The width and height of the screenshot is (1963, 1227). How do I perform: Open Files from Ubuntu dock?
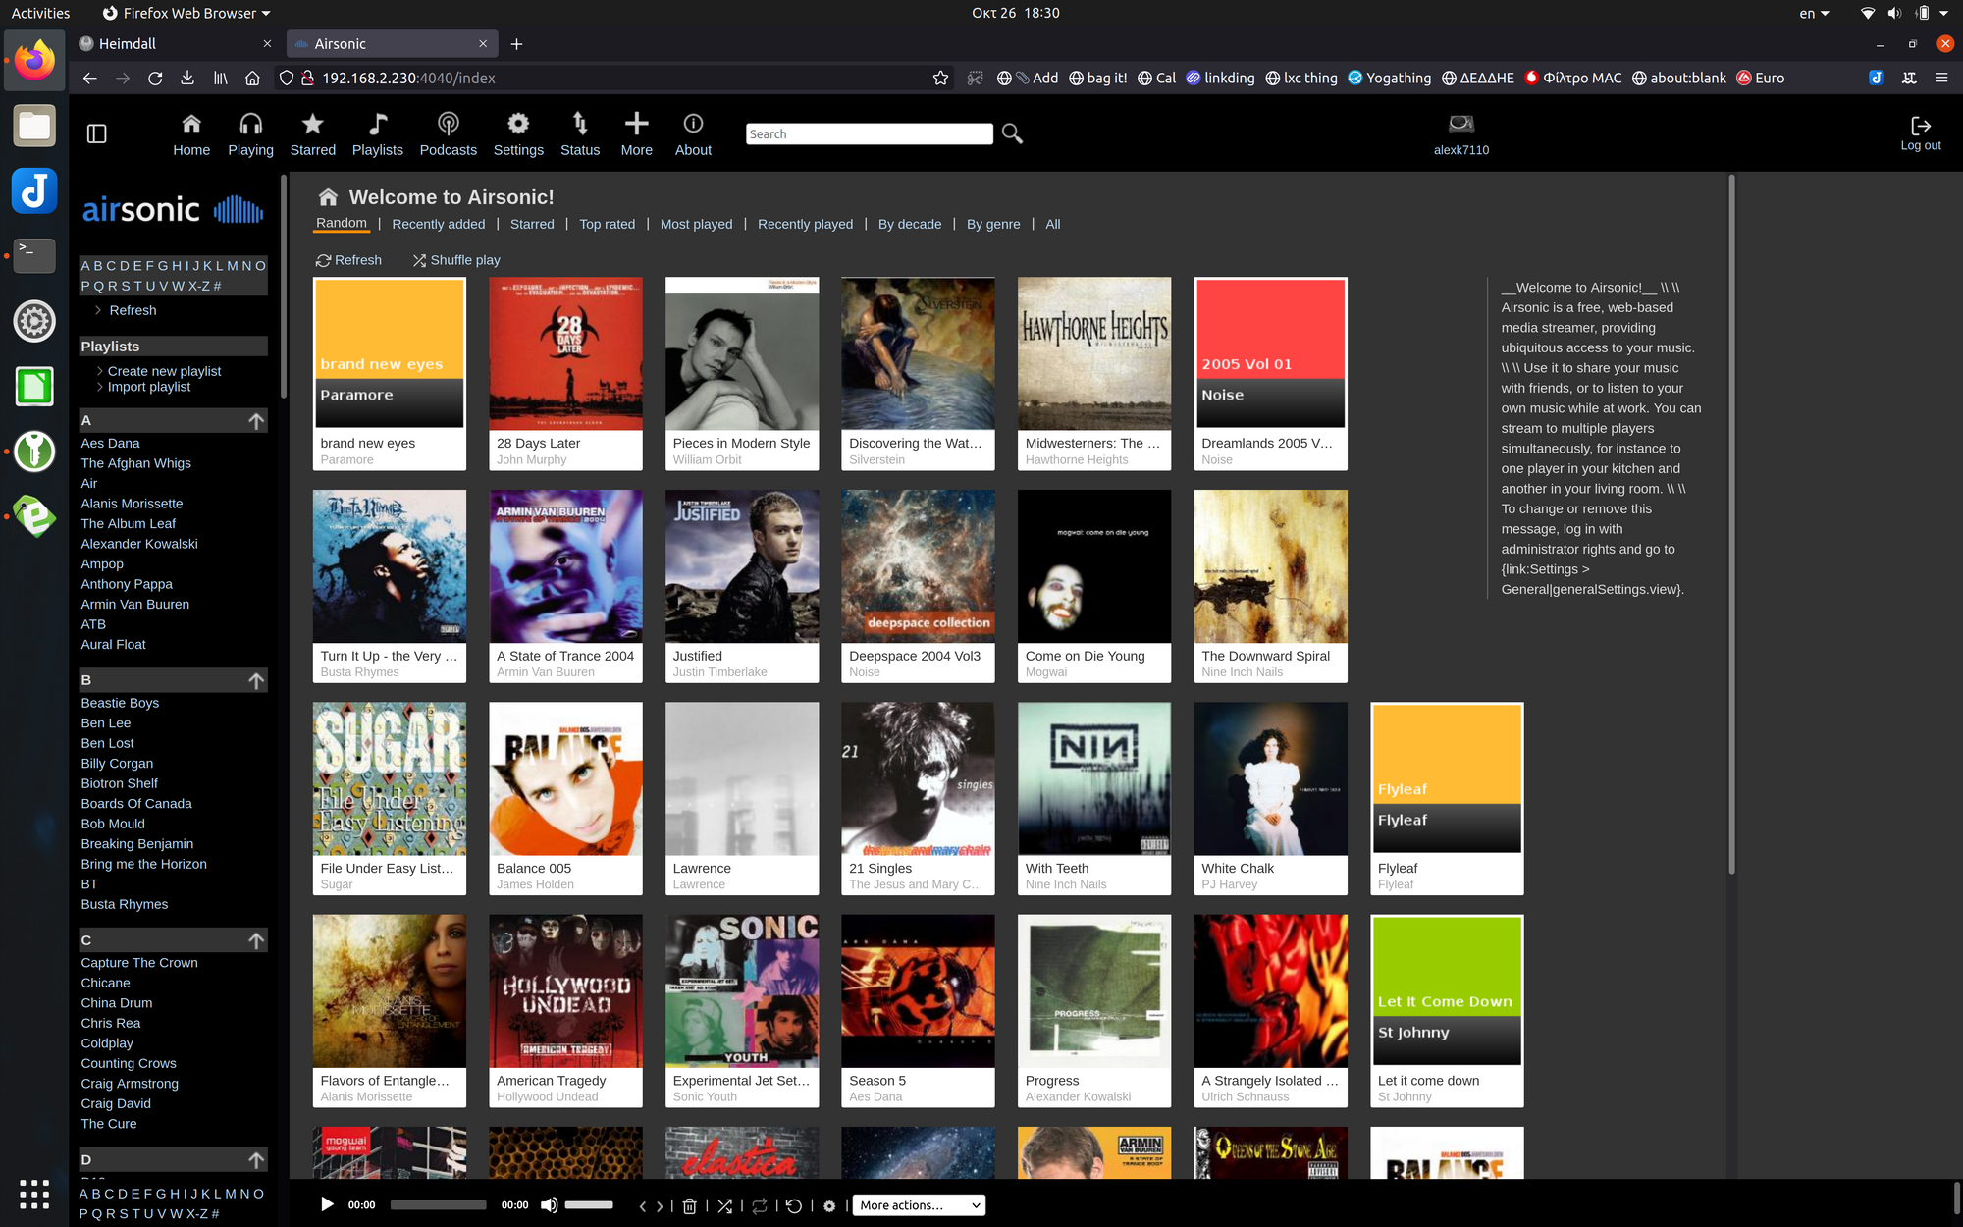34,126
